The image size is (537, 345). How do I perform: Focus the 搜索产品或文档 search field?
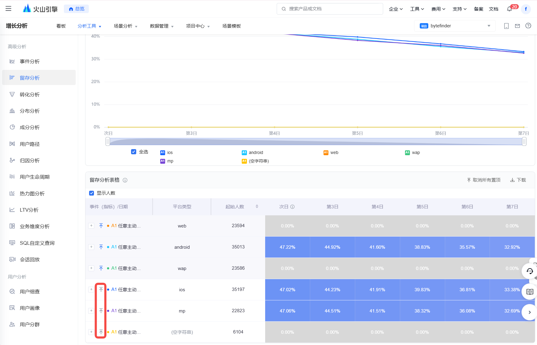(x=330, y=9)
